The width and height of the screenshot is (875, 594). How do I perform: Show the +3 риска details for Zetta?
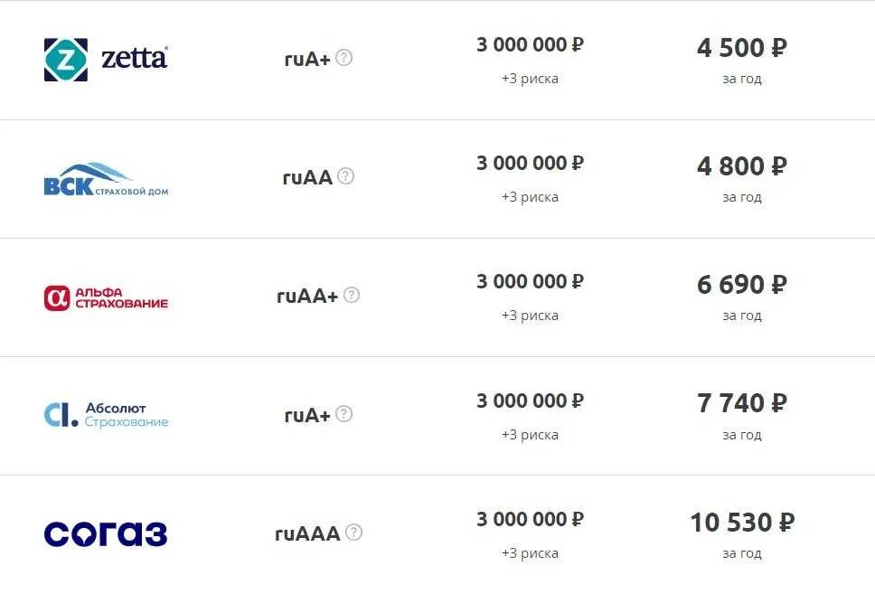(x=530, y=79)
